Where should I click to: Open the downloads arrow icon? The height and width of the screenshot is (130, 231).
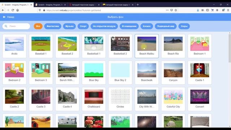pos(198,10)
